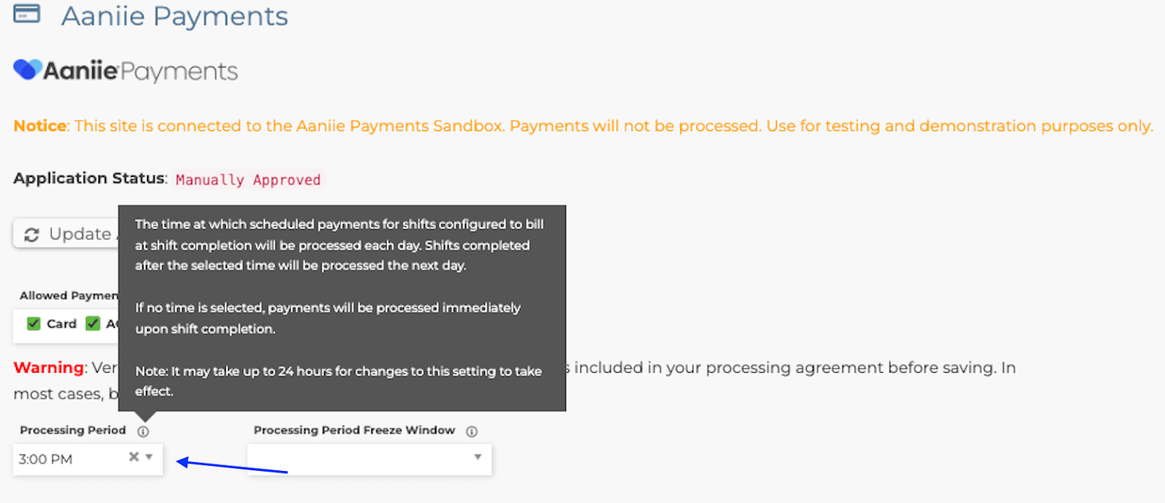Viewport: 1165px width, 503px height.
Task: Click the credit card icon beside the page title
Action: [x=27, y=14]
